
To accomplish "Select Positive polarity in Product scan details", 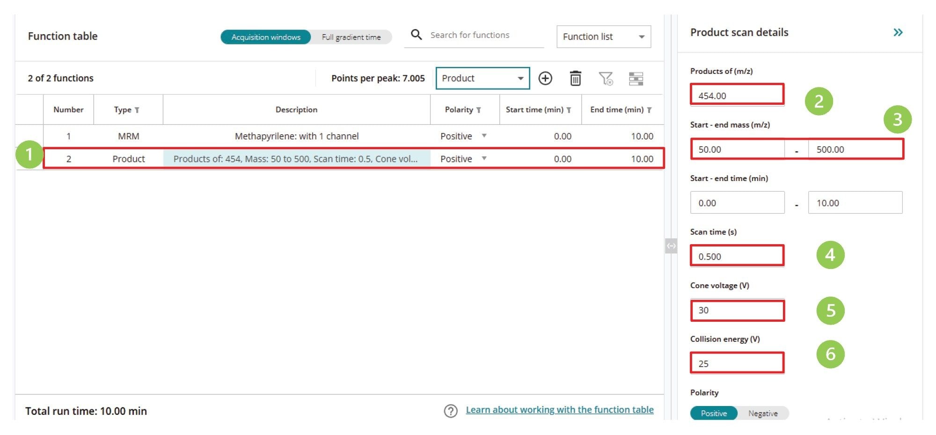I will point(713,413).
